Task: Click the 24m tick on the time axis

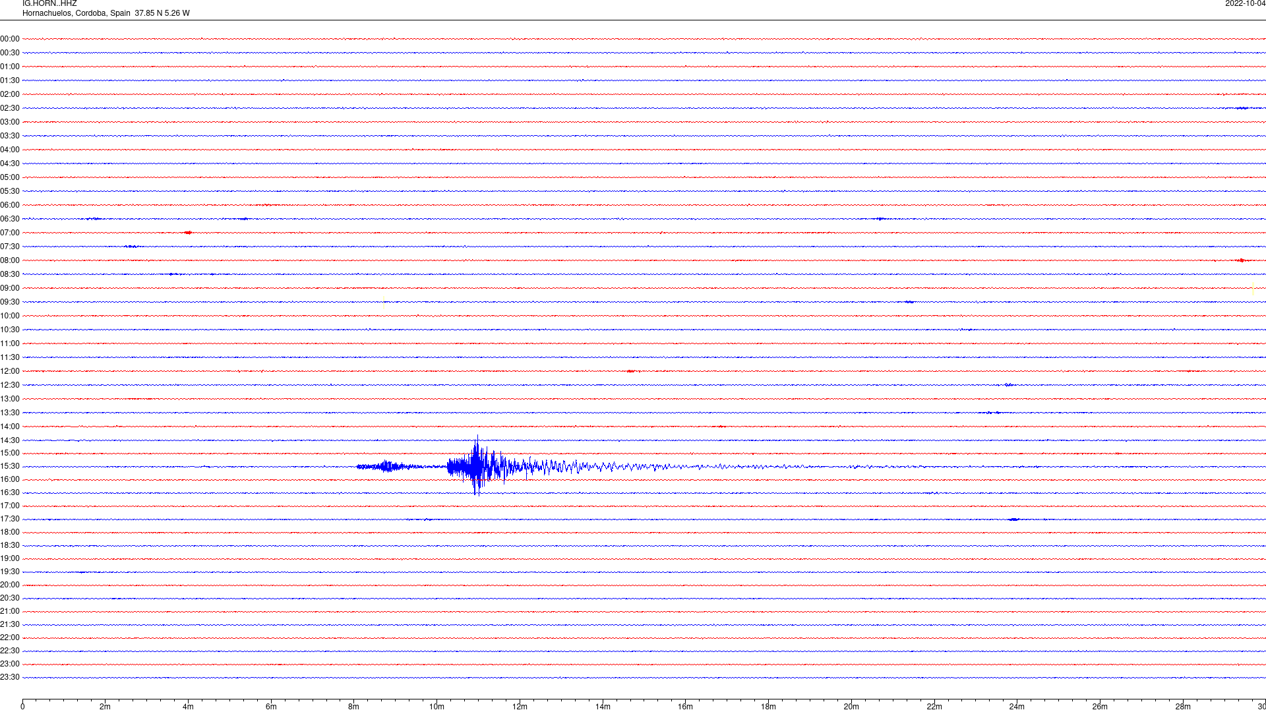Action: (1017, 707)
